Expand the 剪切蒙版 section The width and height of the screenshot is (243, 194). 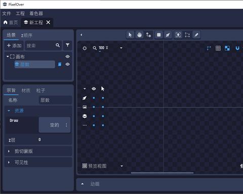pos(9,151)
